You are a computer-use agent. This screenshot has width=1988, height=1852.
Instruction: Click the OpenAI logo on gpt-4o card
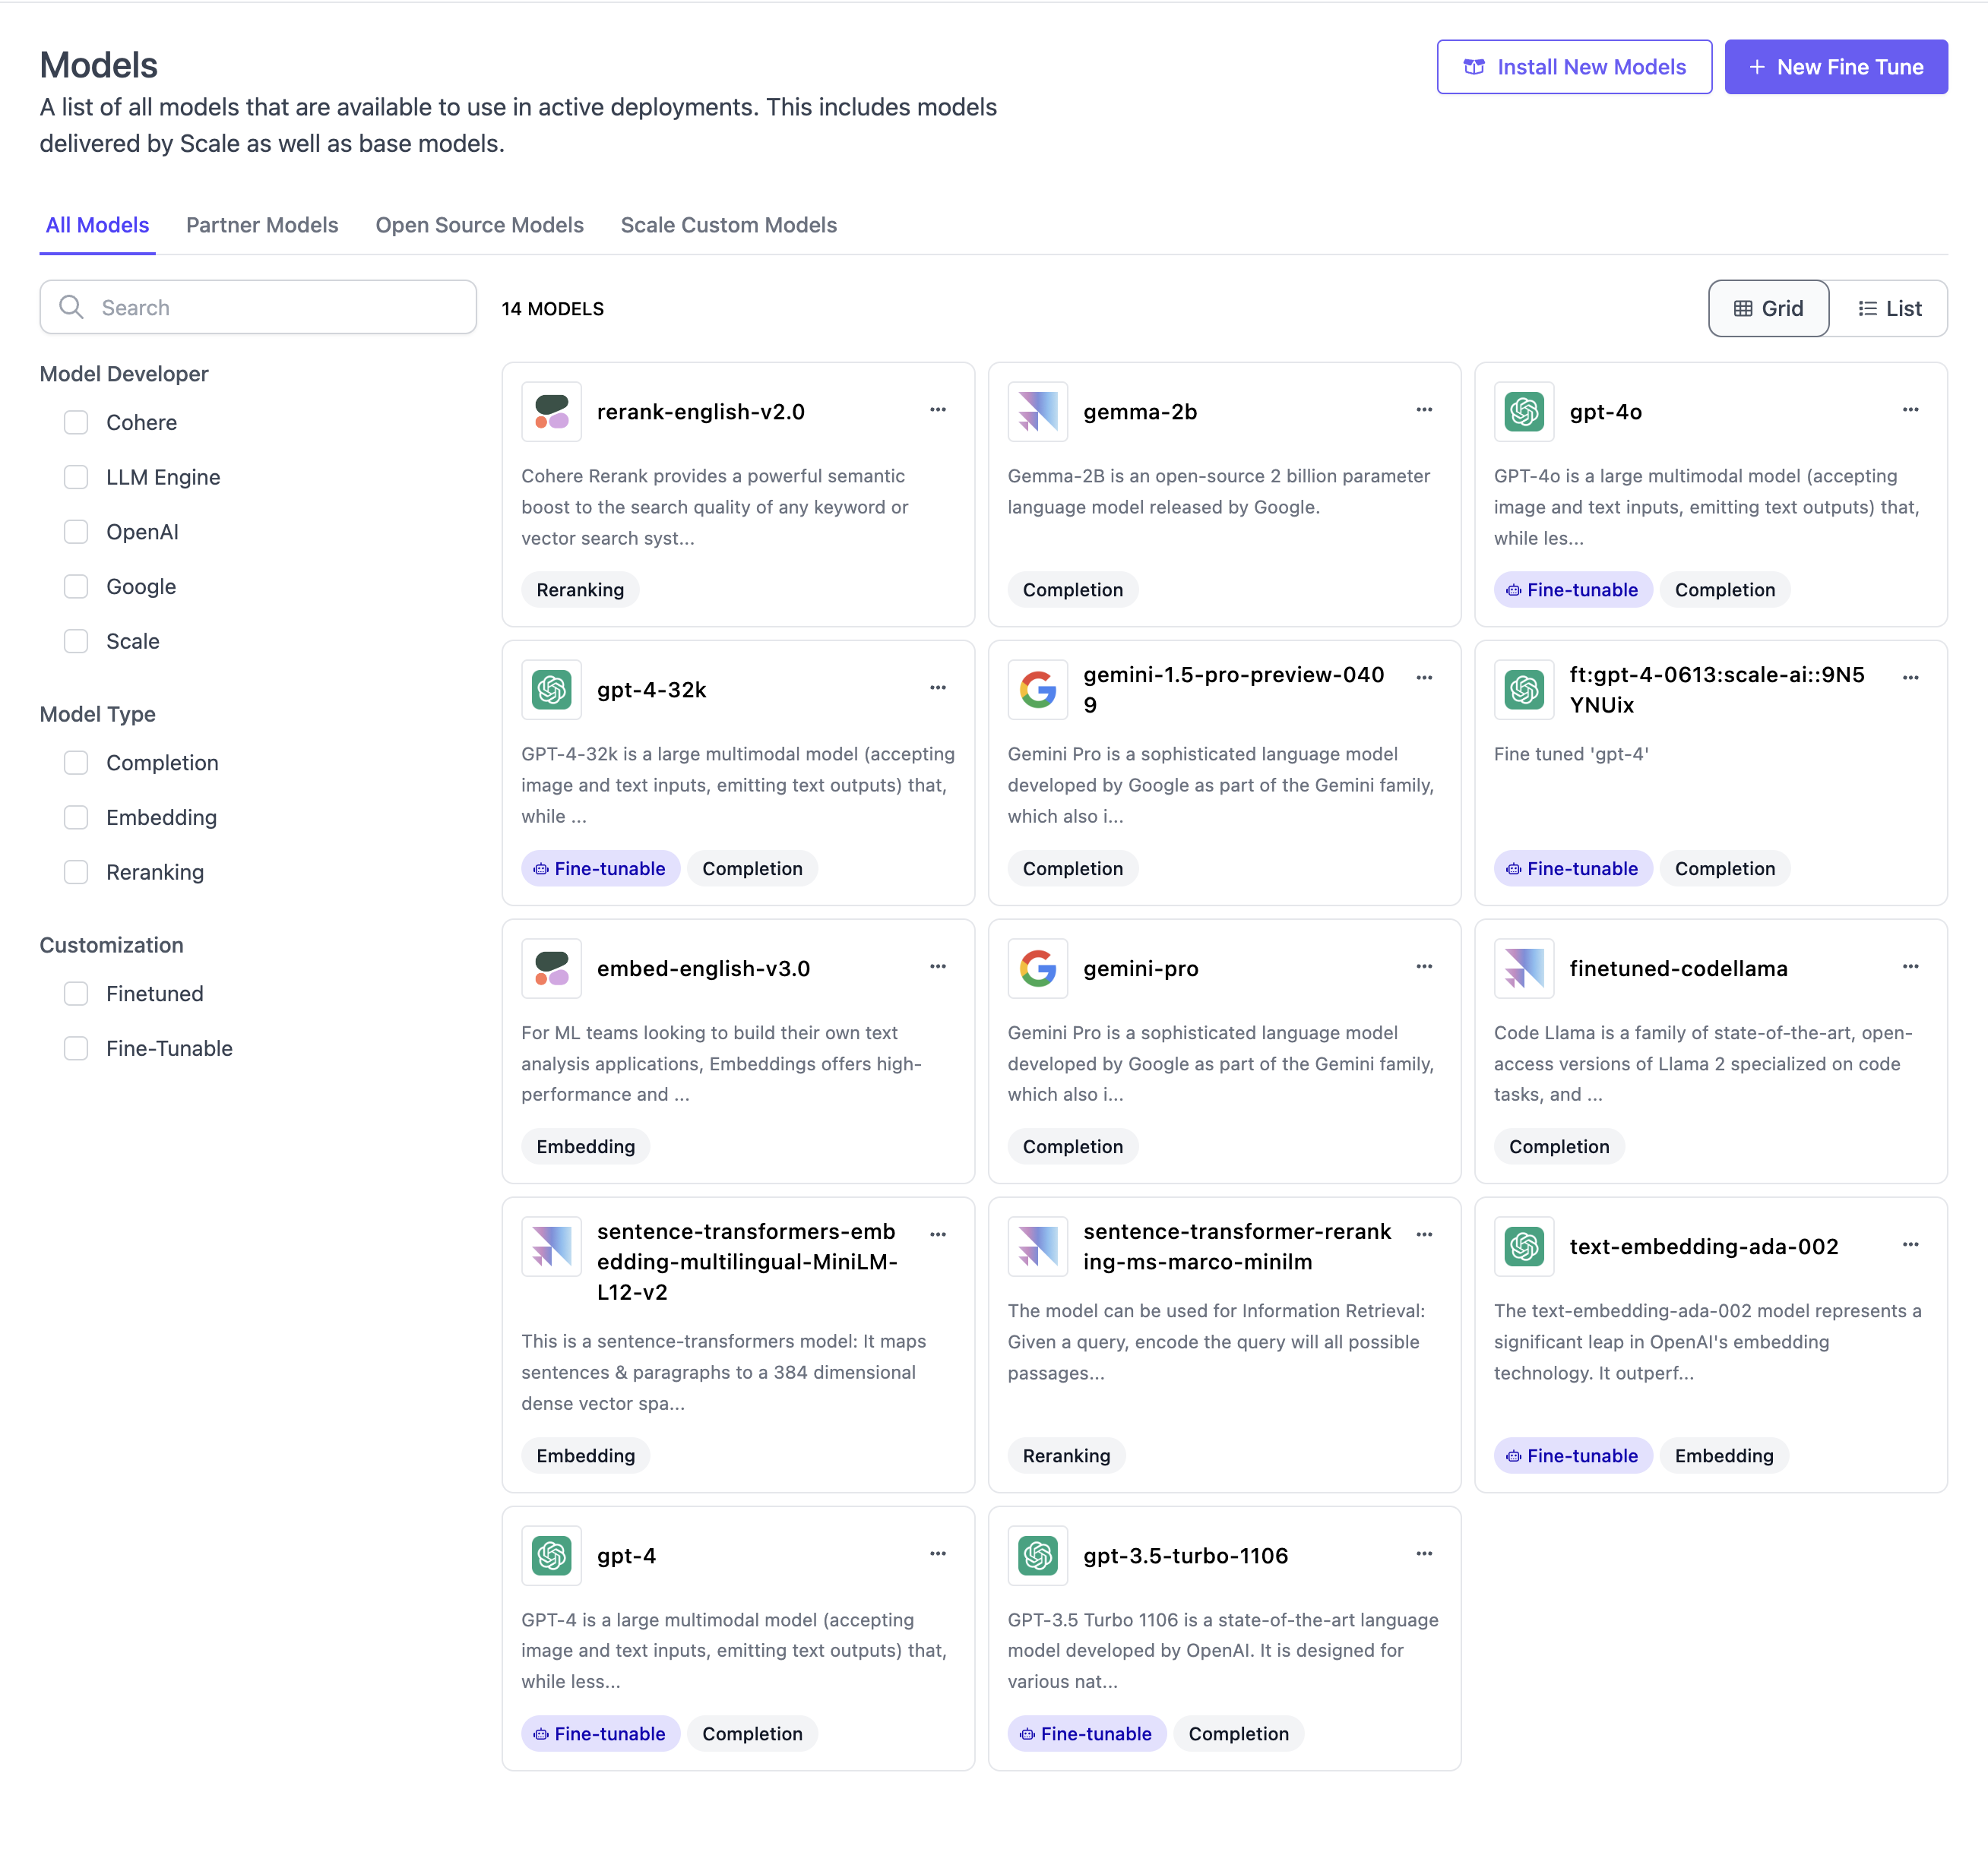pos(1524,412)
